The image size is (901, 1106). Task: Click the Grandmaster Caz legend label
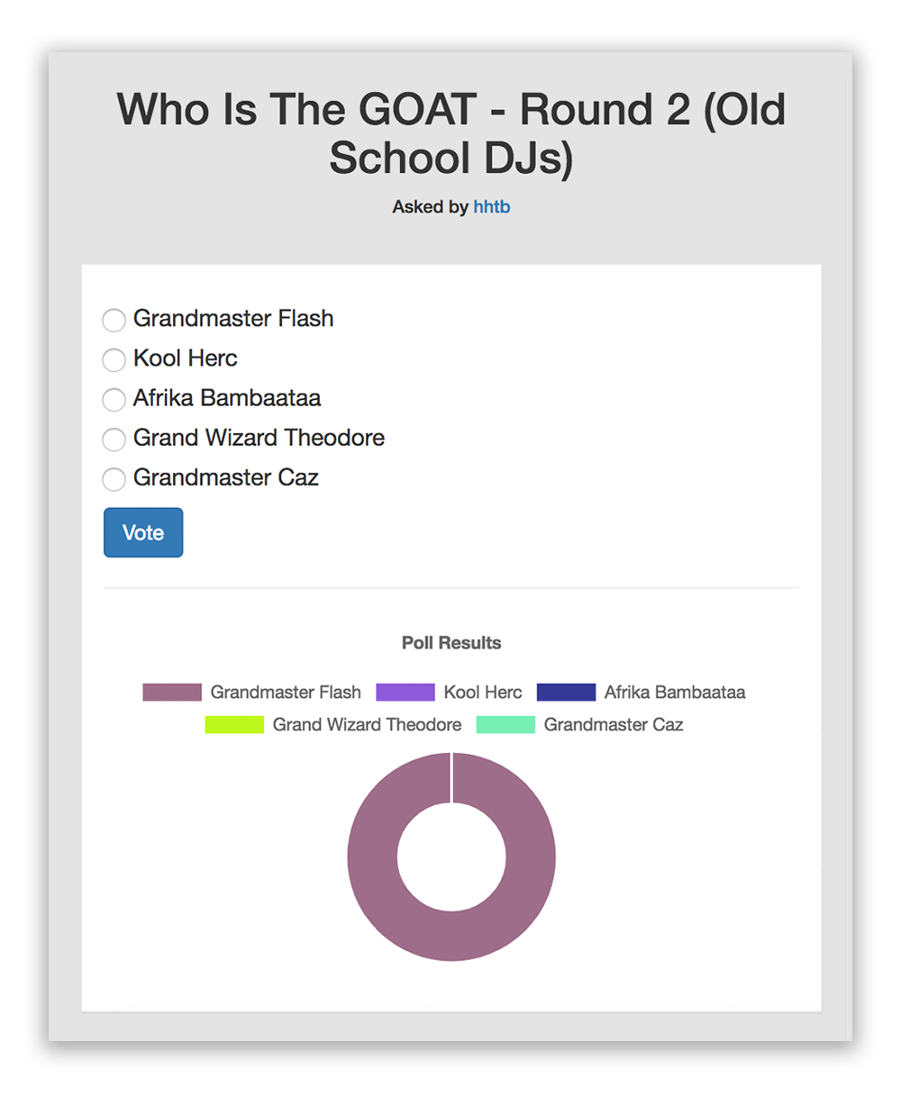pyautogui.click(x=614, y=725)
